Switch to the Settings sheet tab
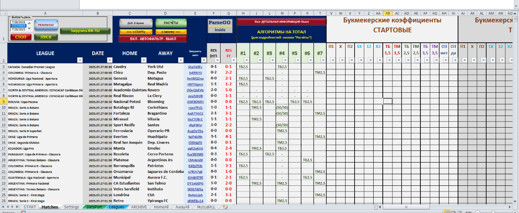This screenshot has width=519, height=213. point(71,207)
